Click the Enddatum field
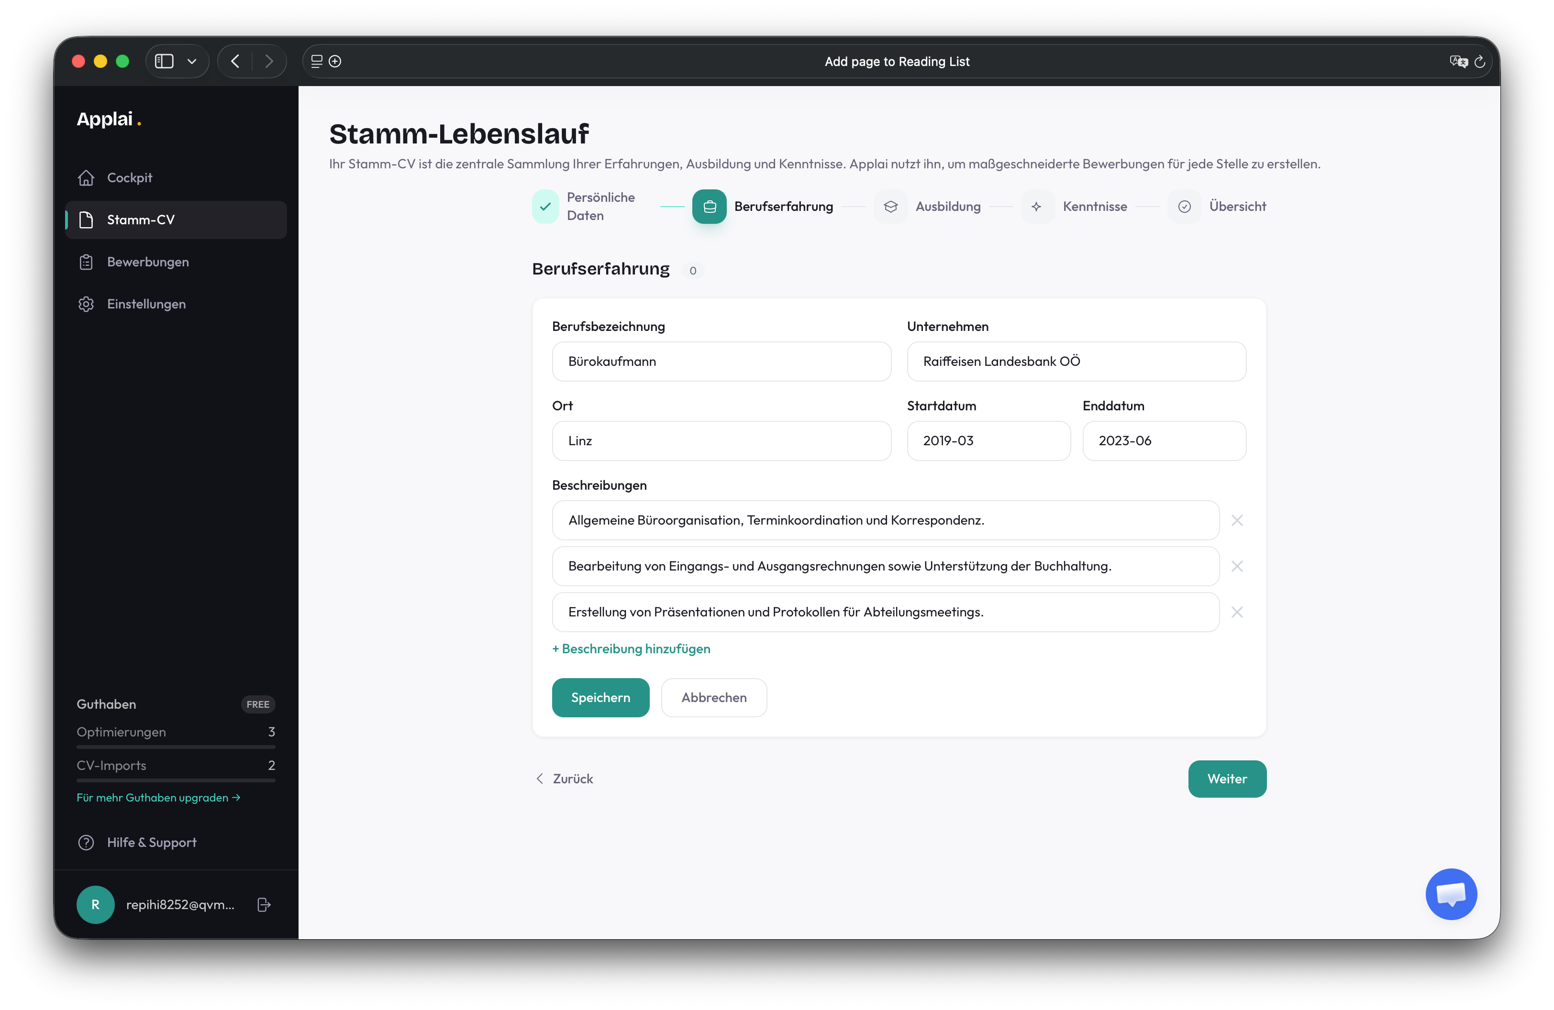 coord(1164,440)
